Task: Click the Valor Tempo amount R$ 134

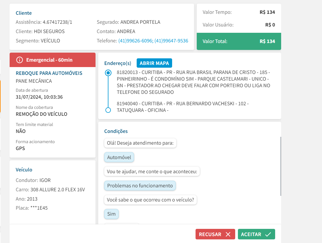Action: point(267,12)
